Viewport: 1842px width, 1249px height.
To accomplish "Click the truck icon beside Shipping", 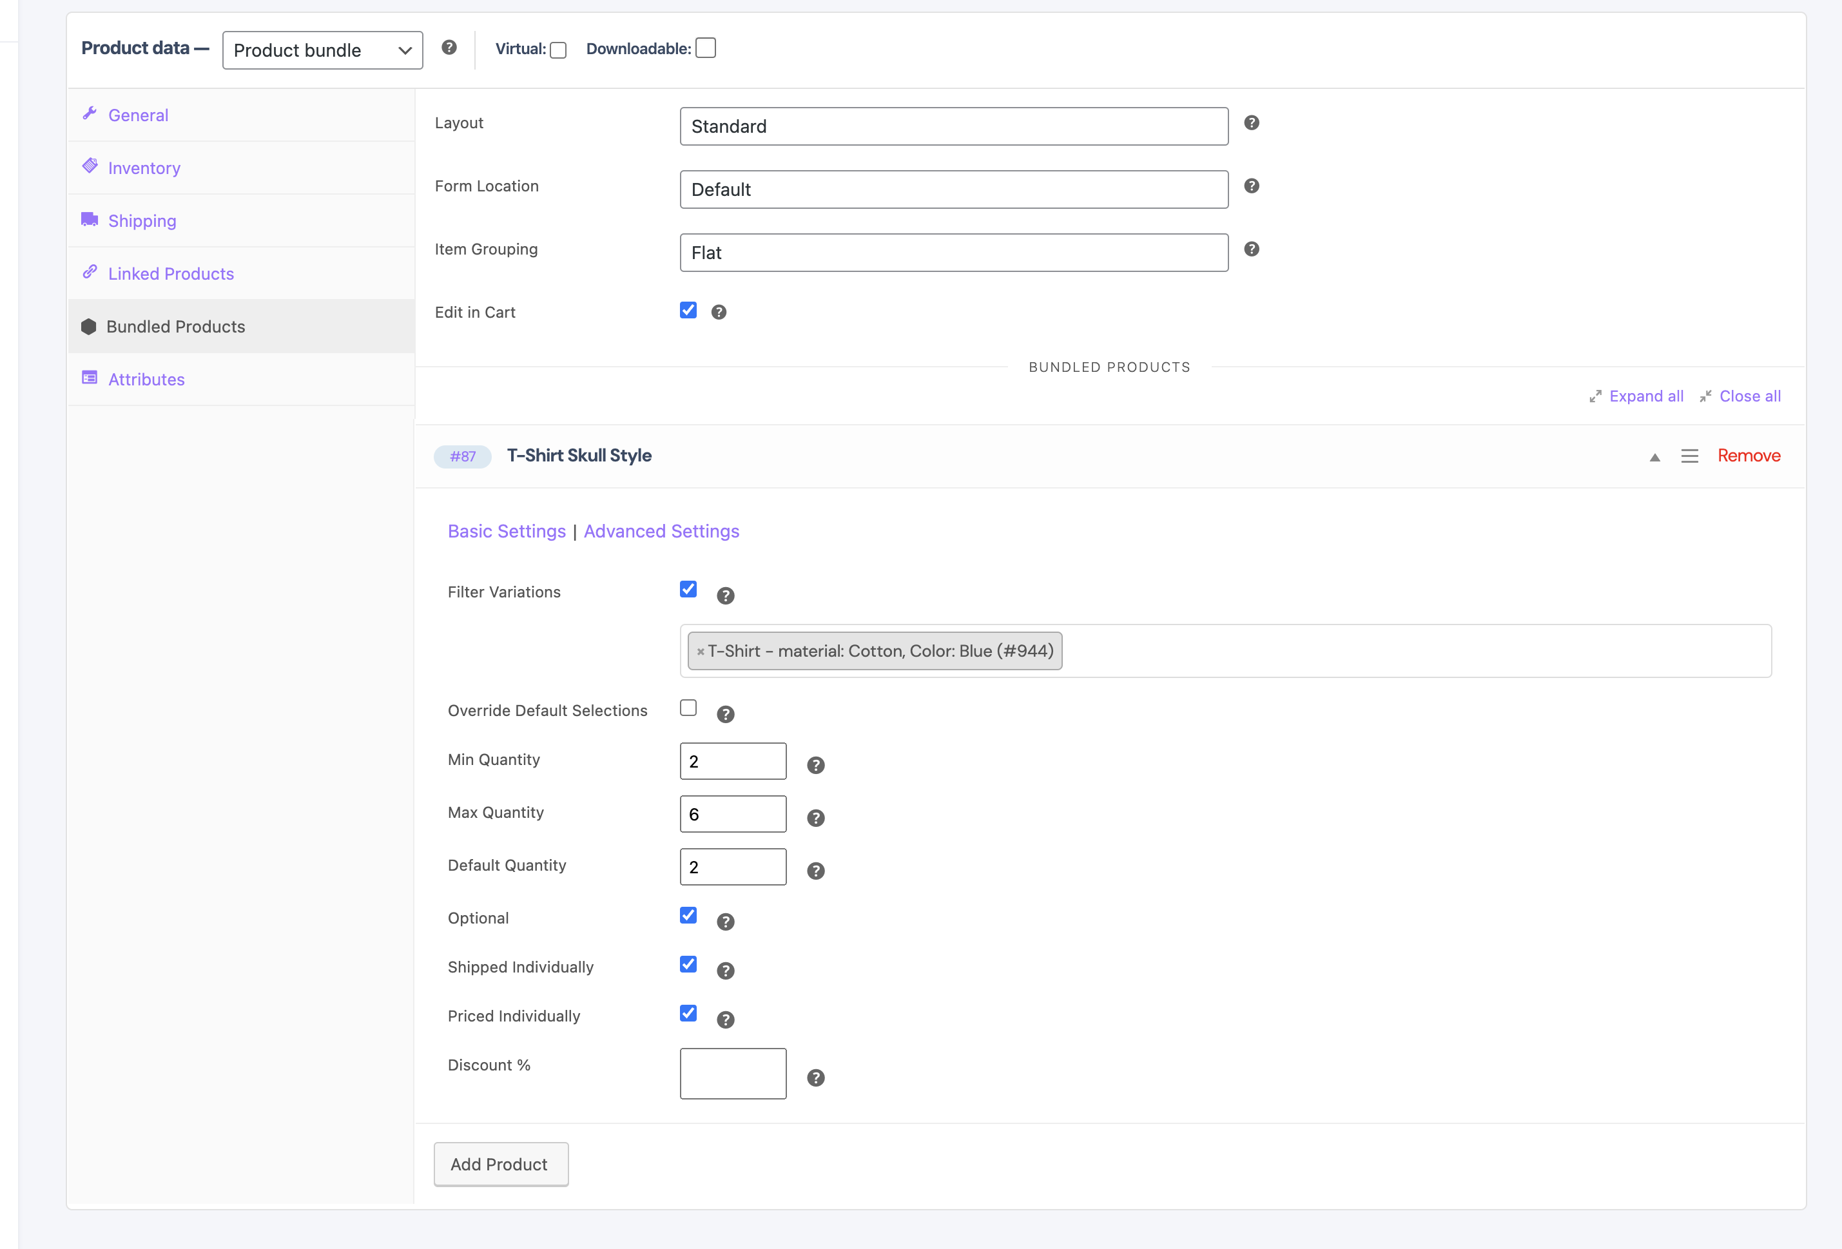I will [x=90, y=218].
